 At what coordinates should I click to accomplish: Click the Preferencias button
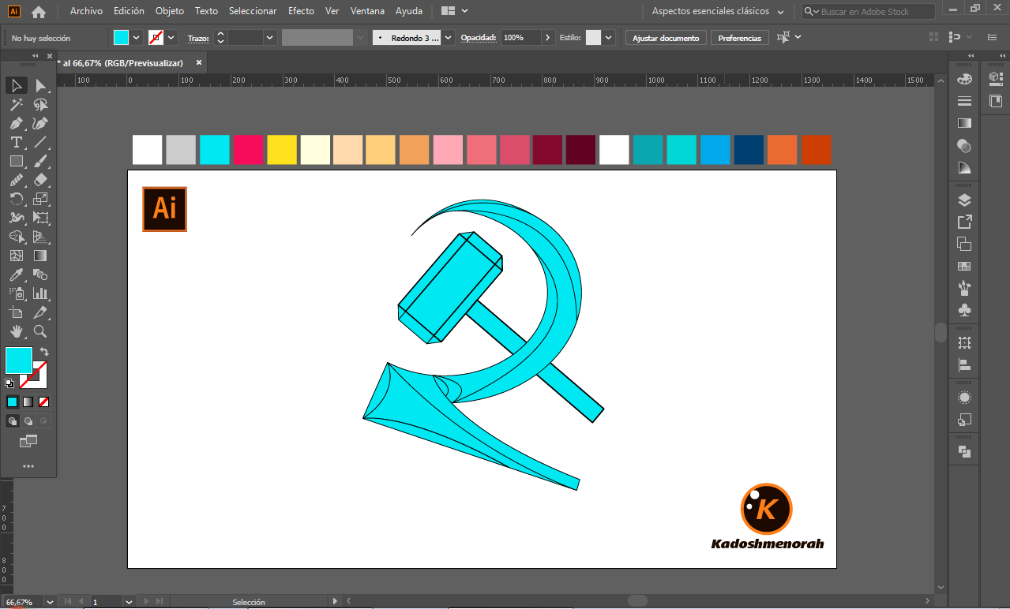(740, 38)
